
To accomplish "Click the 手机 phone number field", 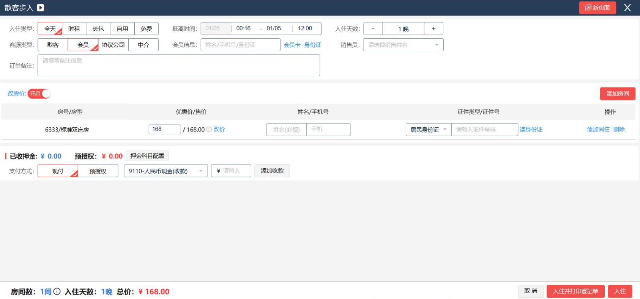I will click(x=329, y=130).
